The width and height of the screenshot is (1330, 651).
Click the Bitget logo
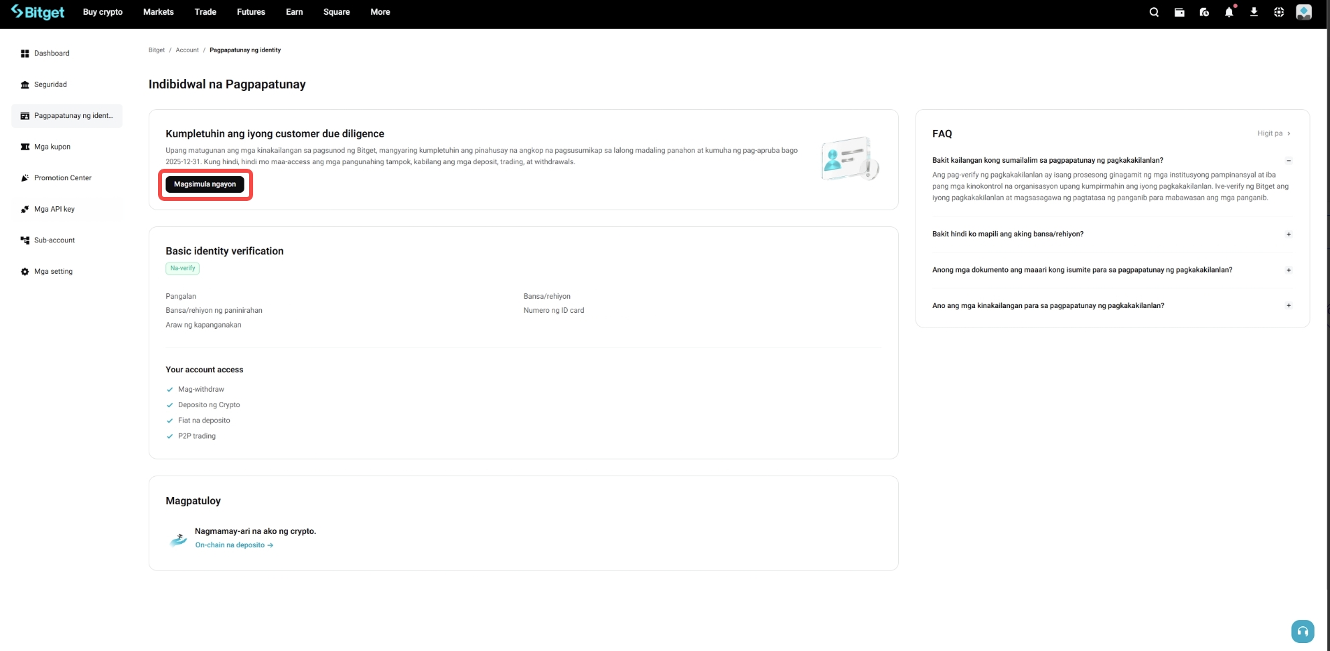38,11
